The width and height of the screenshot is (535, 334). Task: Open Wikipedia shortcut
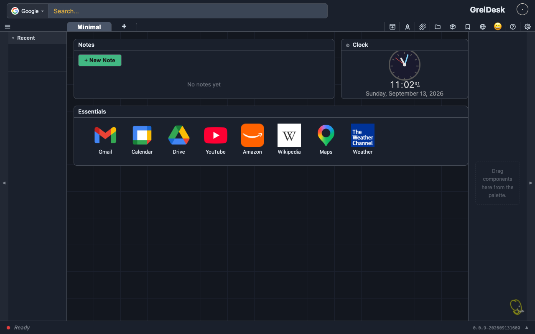(289, 140)
